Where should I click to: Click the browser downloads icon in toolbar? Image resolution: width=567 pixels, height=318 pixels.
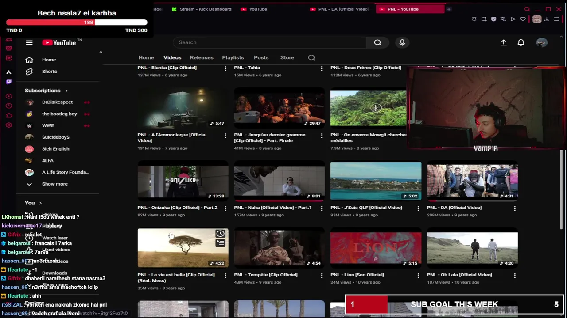tap(547, 19)
